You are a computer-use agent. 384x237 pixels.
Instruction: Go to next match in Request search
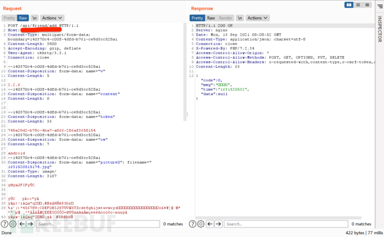pyautogui.click(x=31, y=224)
